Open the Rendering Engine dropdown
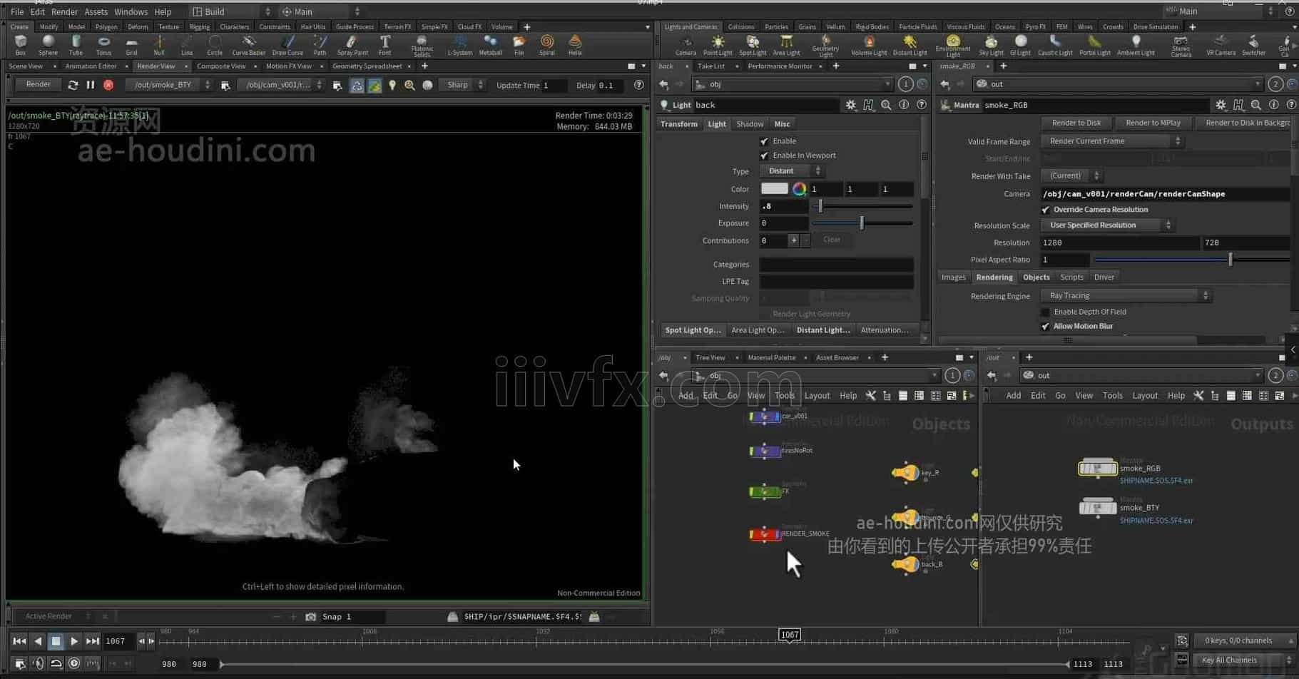This screenshot has width=1299, height=679. click(x=1126, y=295)
